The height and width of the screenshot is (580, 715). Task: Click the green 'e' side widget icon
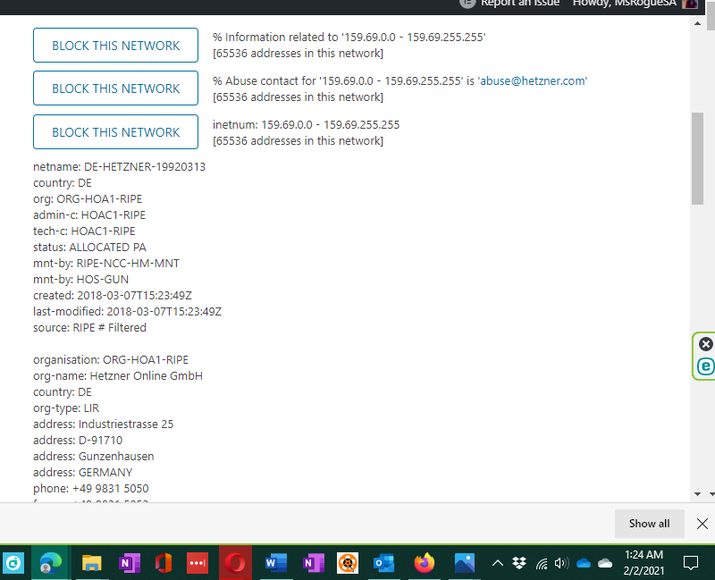tap(706, 366)
